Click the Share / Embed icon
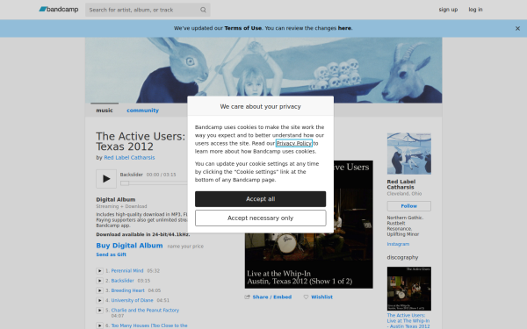This screenshot has height=329, width=527. (248, 297)
